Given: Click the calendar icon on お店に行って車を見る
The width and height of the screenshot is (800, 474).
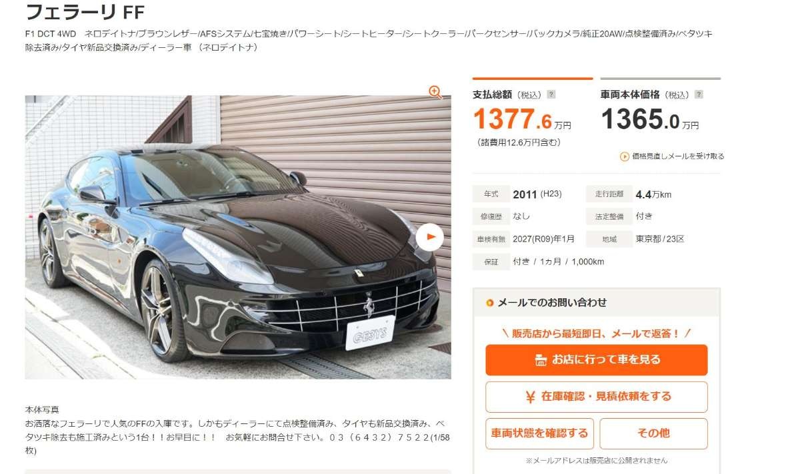Looking at the screenshot, I should click(541, 360).
